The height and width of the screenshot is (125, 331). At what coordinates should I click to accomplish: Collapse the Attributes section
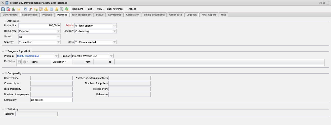point(6,21)
